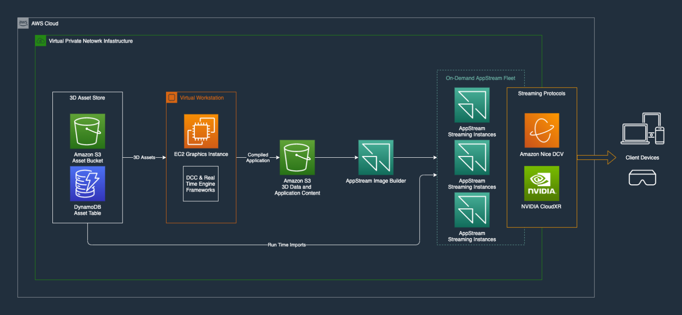Select the Amazon Nice DCV icon

pyautogui.click(x=541, y=130)
